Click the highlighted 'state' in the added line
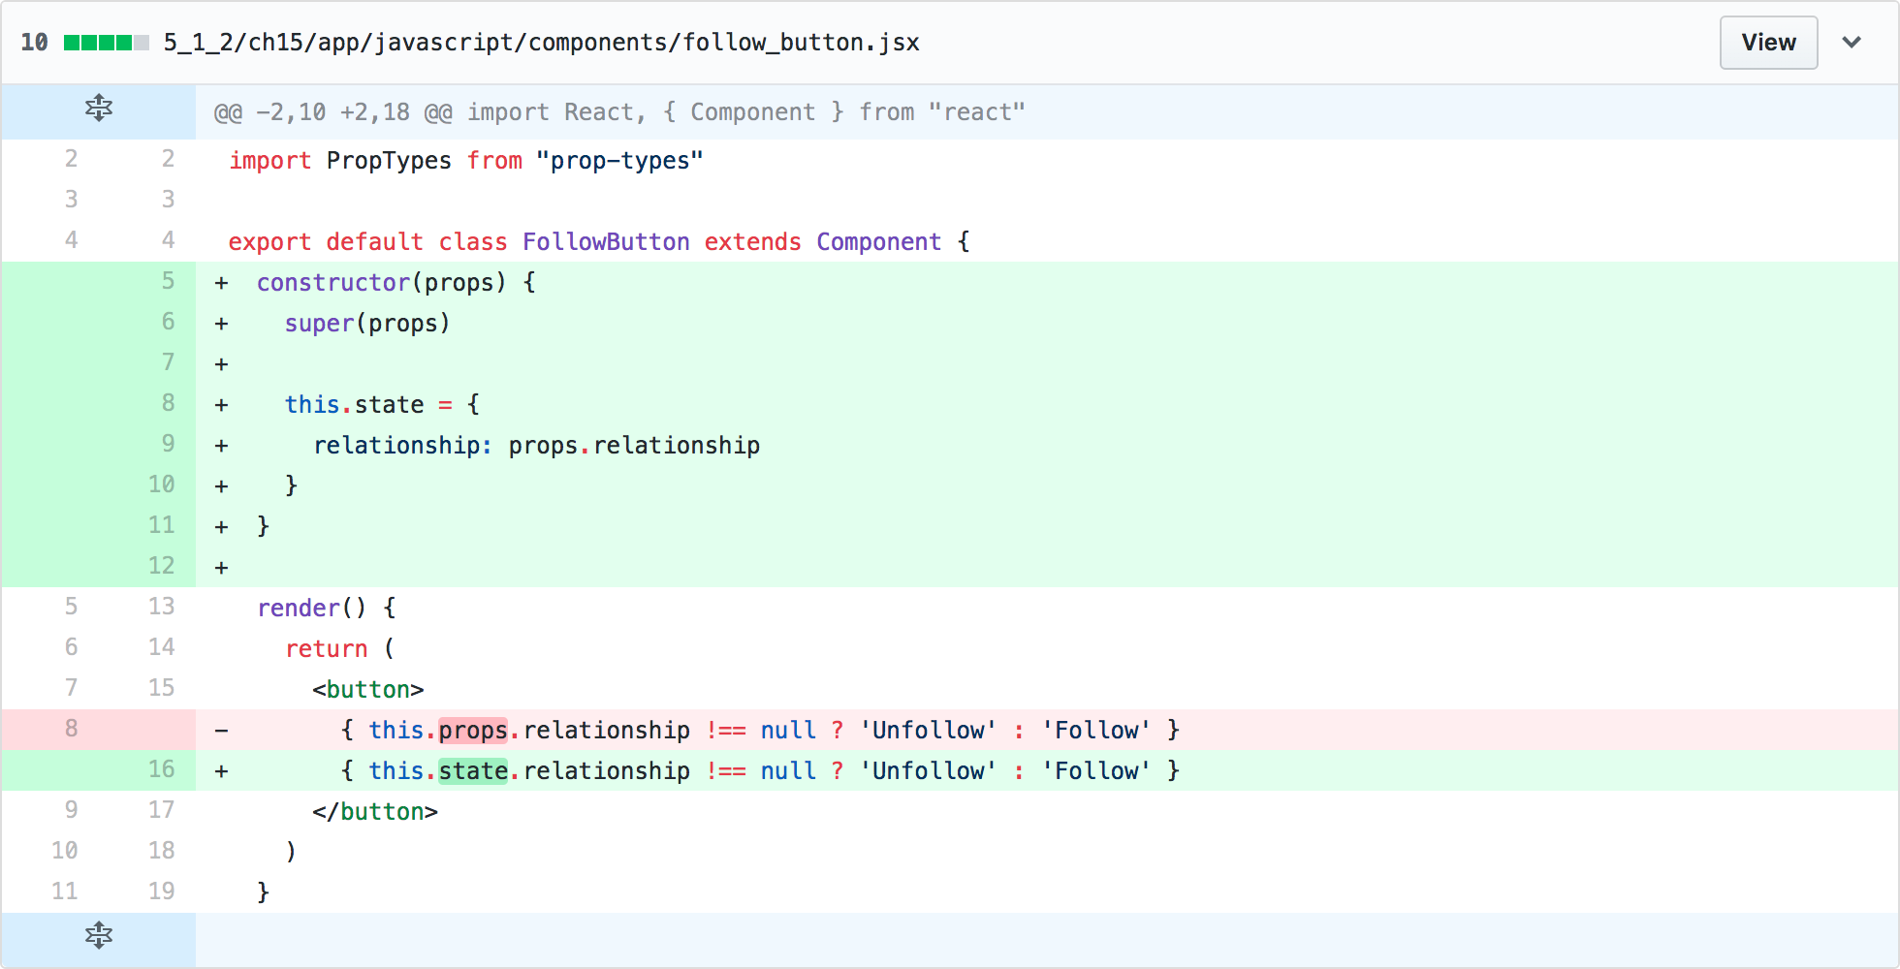Screen dimensions: 1900x969 (x=473, y=770)
